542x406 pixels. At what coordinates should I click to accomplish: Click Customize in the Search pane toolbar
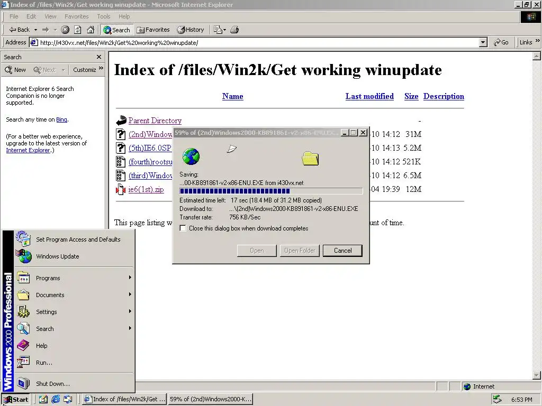point(84,70)
